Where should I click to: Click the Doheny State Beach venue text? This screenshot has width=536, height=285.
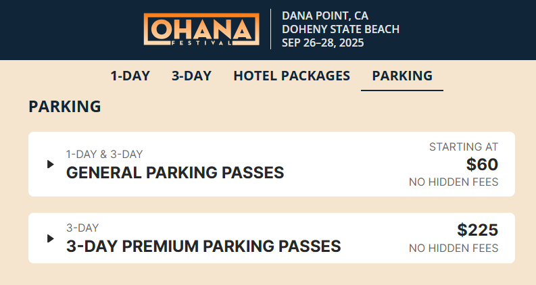341,30
